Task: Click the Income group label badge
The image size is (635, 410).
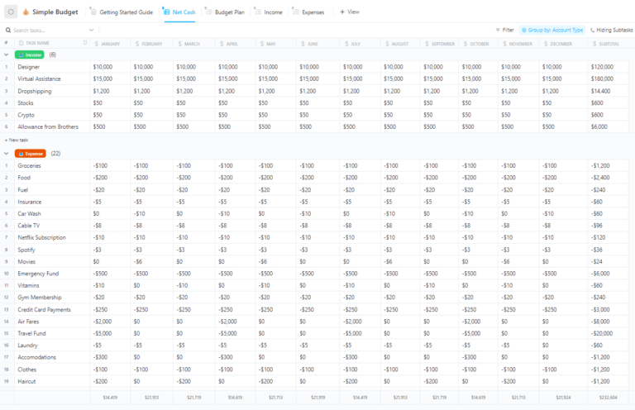Action: coord(30,55)
